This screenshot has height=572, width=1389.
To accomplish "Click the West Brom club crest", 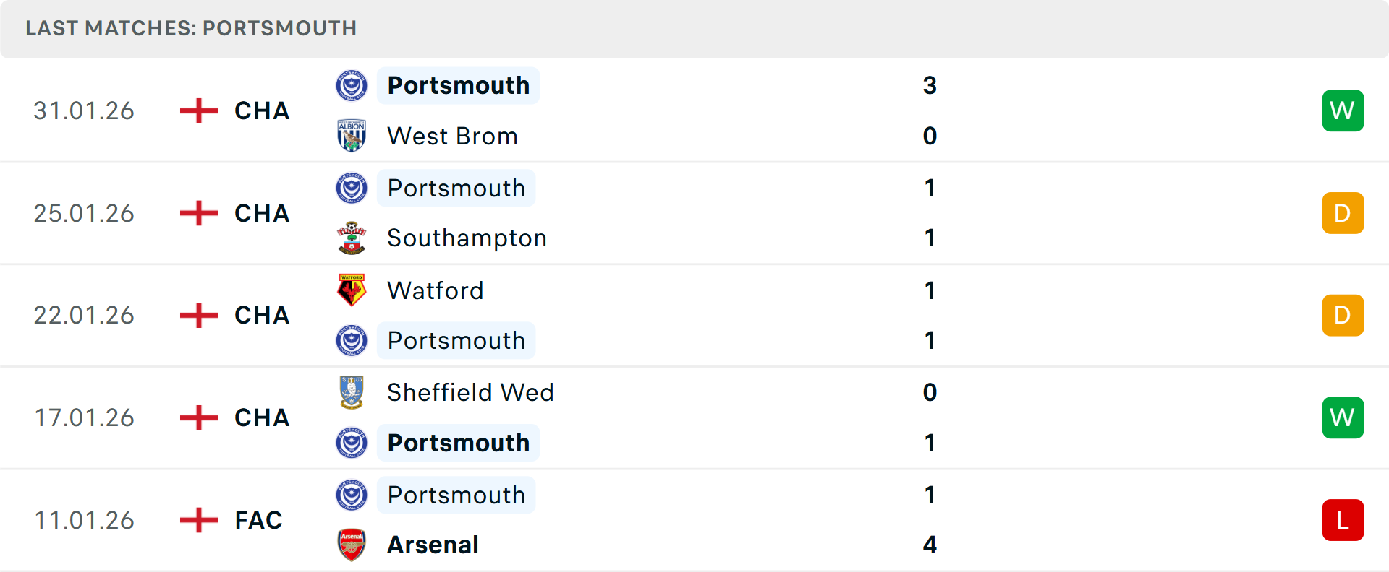I will pos(352,136).
